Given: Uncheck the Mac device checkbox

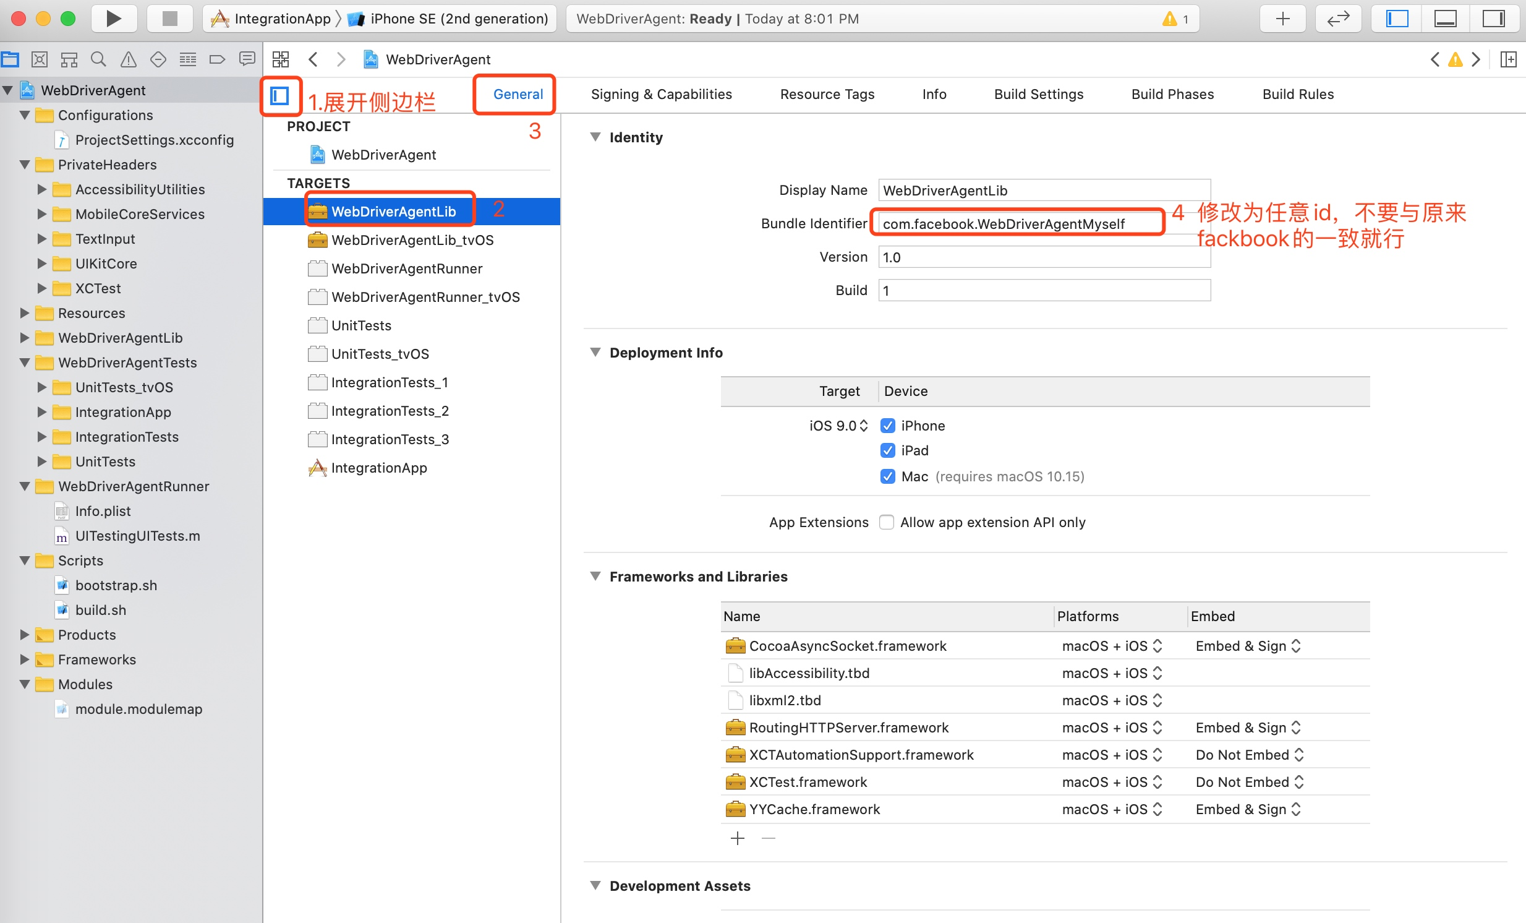Looking at the screenshot, I should point(887,476).
